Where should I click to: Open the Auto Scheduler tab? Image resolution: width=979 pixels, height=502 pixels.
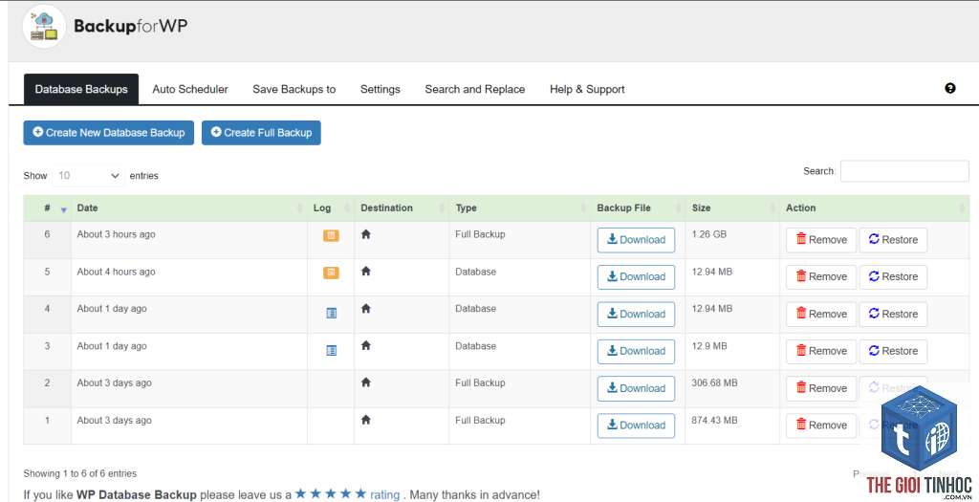tap(190, 89)
